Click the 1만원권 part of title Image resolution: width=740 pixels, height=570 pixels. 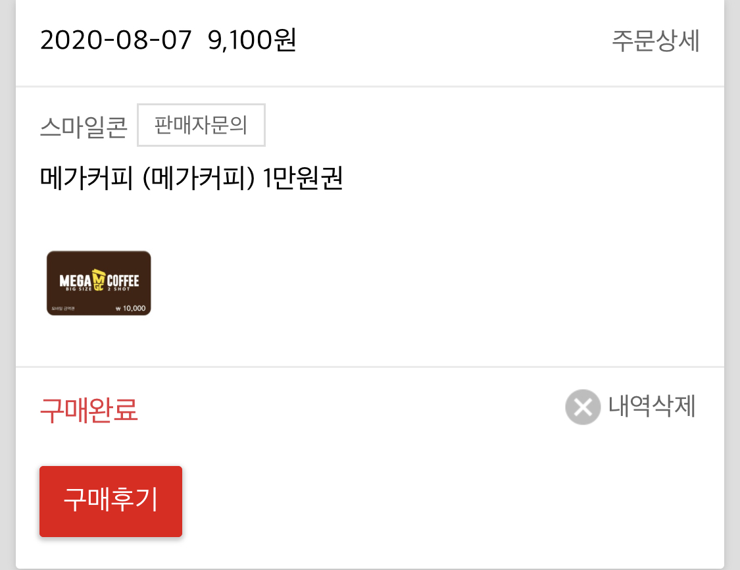303,178
